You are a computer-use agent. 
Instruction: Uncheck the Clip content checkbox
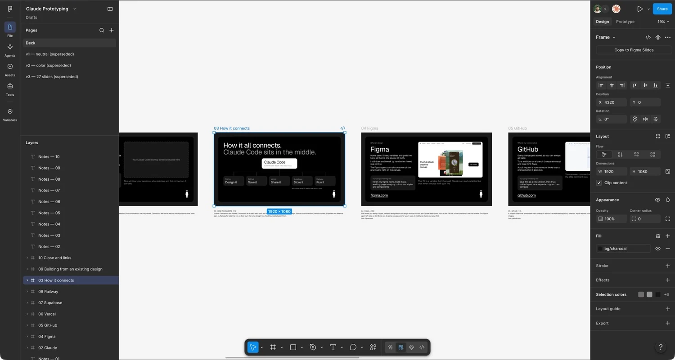click(599, 183)
